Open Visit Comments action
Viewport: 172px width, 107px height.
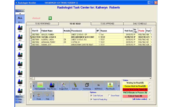coord(40,86)
